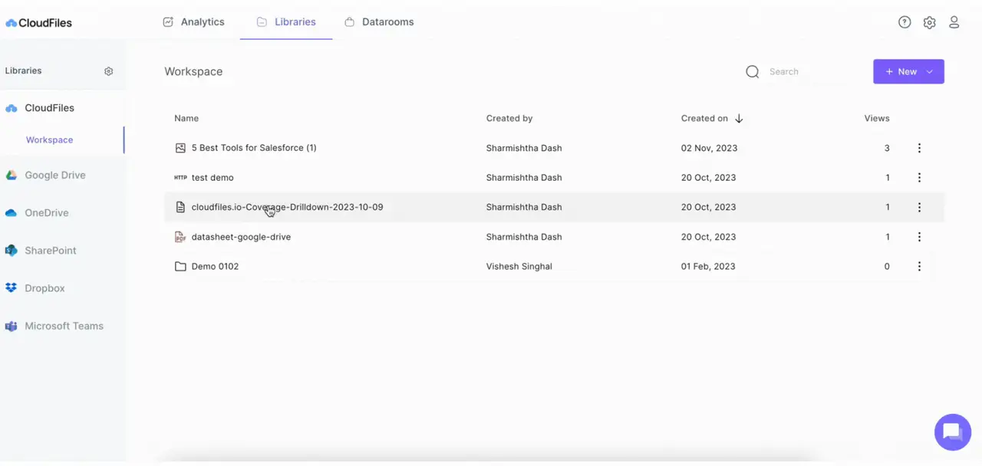Open more options for cloudfiles.io-Coverage-Drilldown row
The width and height of the screenshot is (982, 466).
919,207
